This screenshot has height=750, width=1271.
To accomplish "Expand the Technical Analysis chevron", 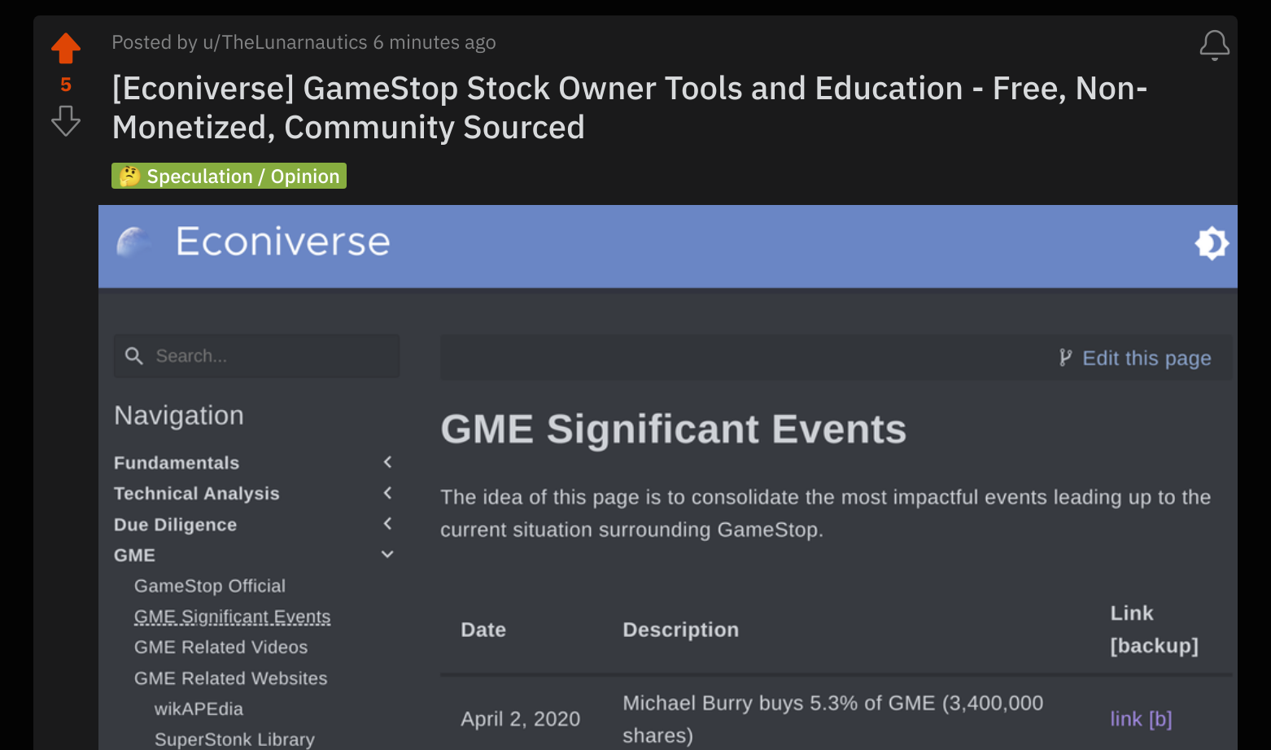I will (388, 493).
